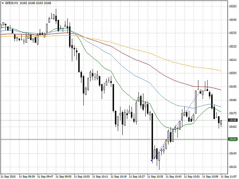Select the price scale label 10213
239x179 pixels.
(233, 60)
